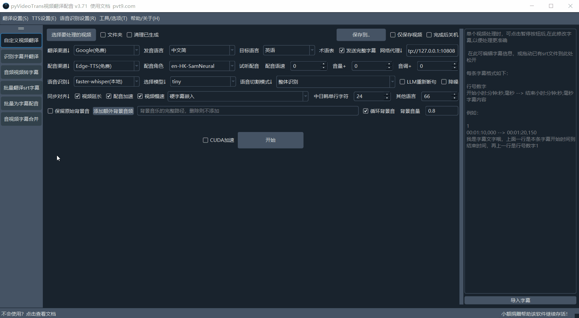This screenshot has width=579, height=318.
Task: Click the subtitle editing text area
Action: coord(520,161)
